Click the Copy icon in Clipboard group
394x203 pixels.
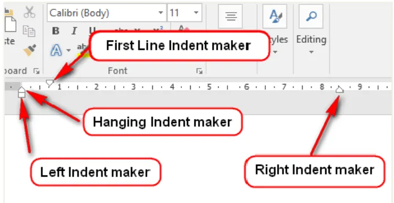click(29, 31)
